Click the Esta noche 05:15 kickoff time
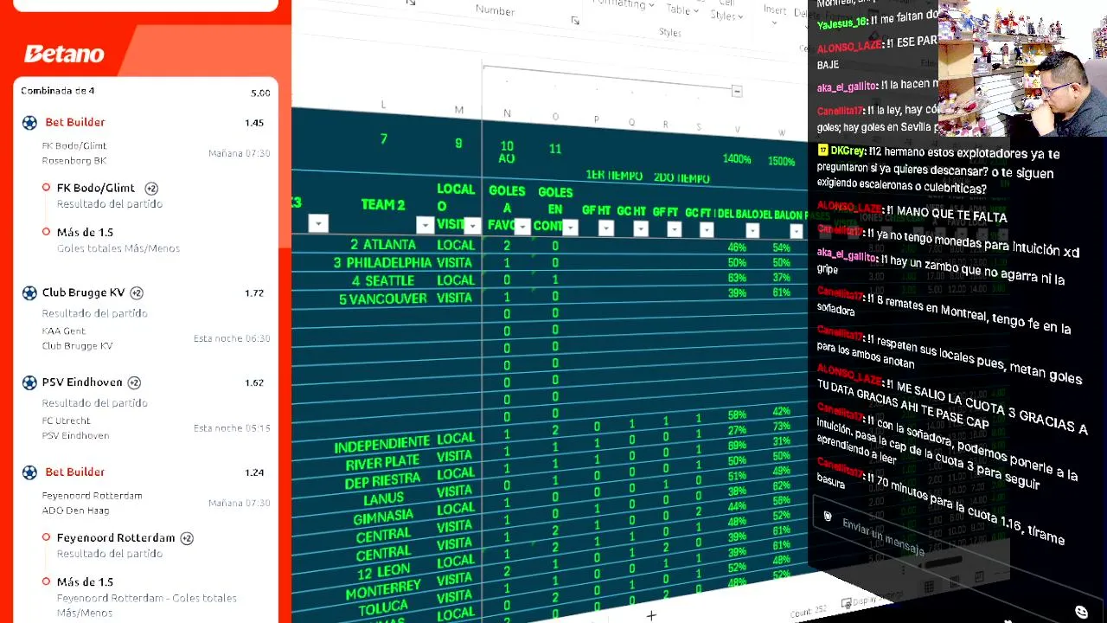The width and height of the screenshot is (1107, 623). tap(232, 428)
